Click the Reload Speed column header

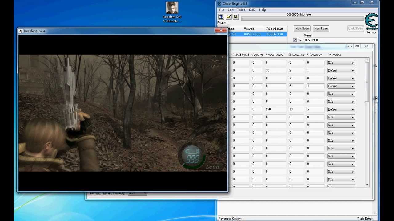[241, 55]
